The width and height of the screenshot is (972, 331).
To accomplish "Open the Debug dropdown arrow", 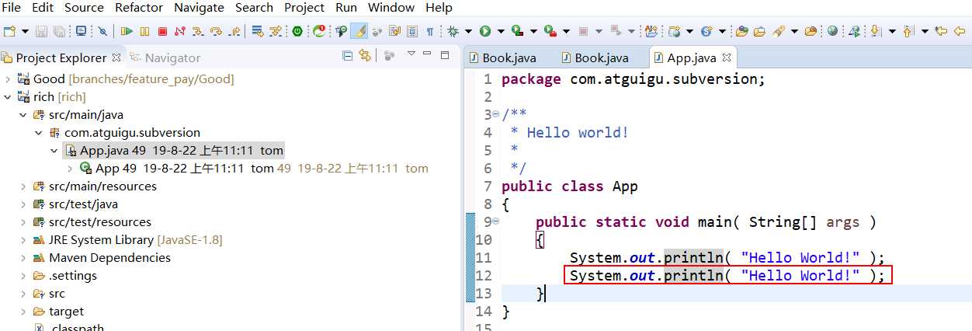I will [468, 31].
